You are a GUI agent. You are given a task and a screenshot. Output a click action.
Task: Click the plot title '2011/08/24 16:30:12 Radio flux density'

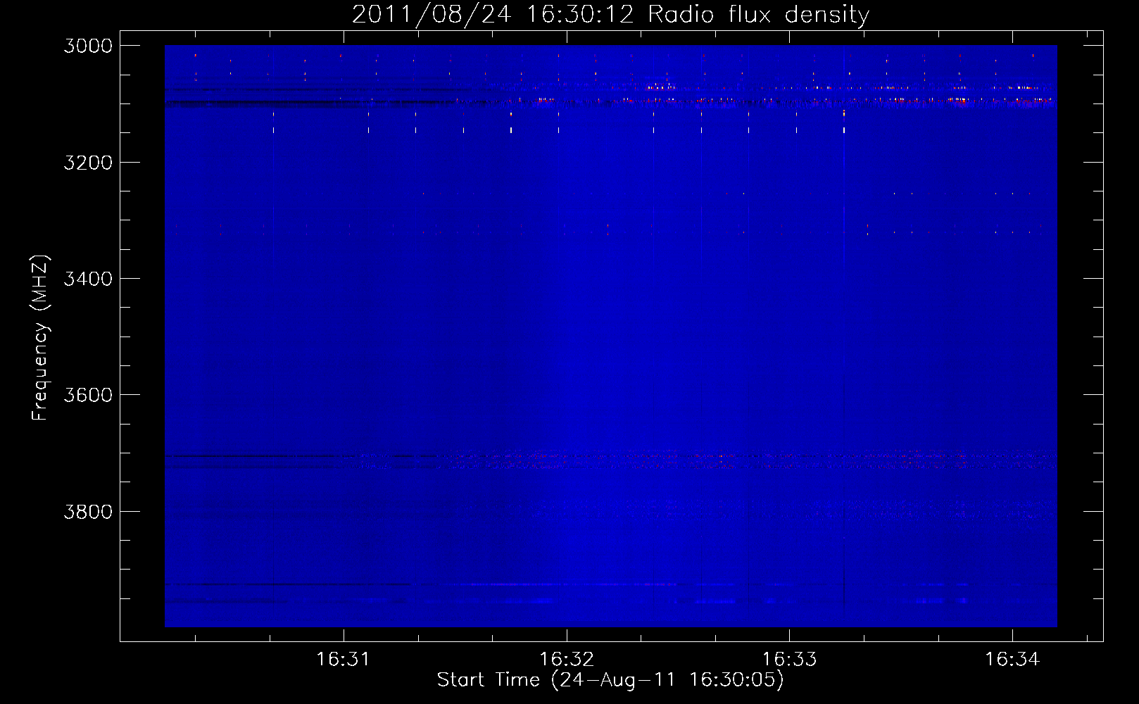click(610, 15)
